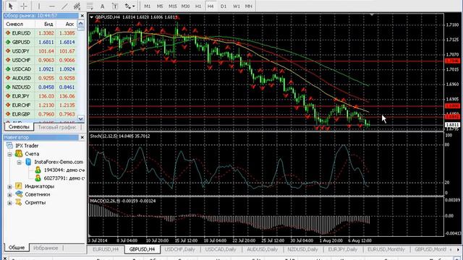Image resolution: width=463 pixels, height=260 pixels.
Task: Switch to USDCAD,Daily chart tab
Action: (x=221, y=249)
